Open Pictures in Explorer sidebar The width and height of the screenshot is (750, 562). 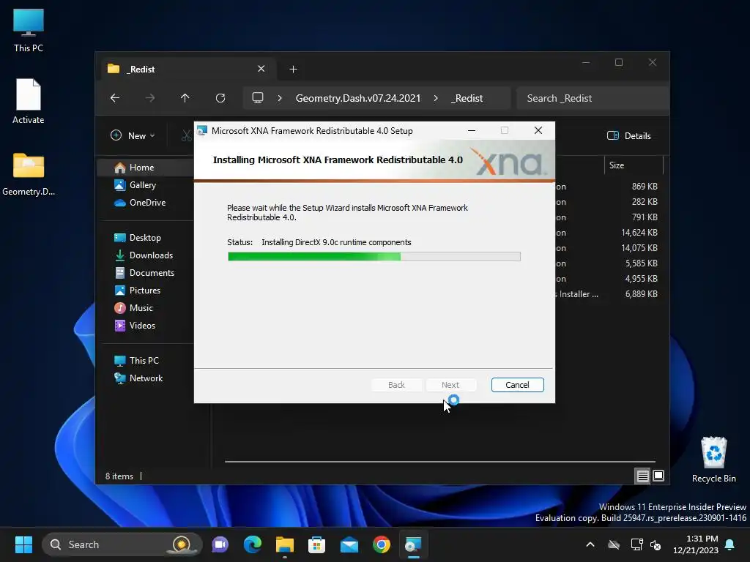(x=146, y=290)
